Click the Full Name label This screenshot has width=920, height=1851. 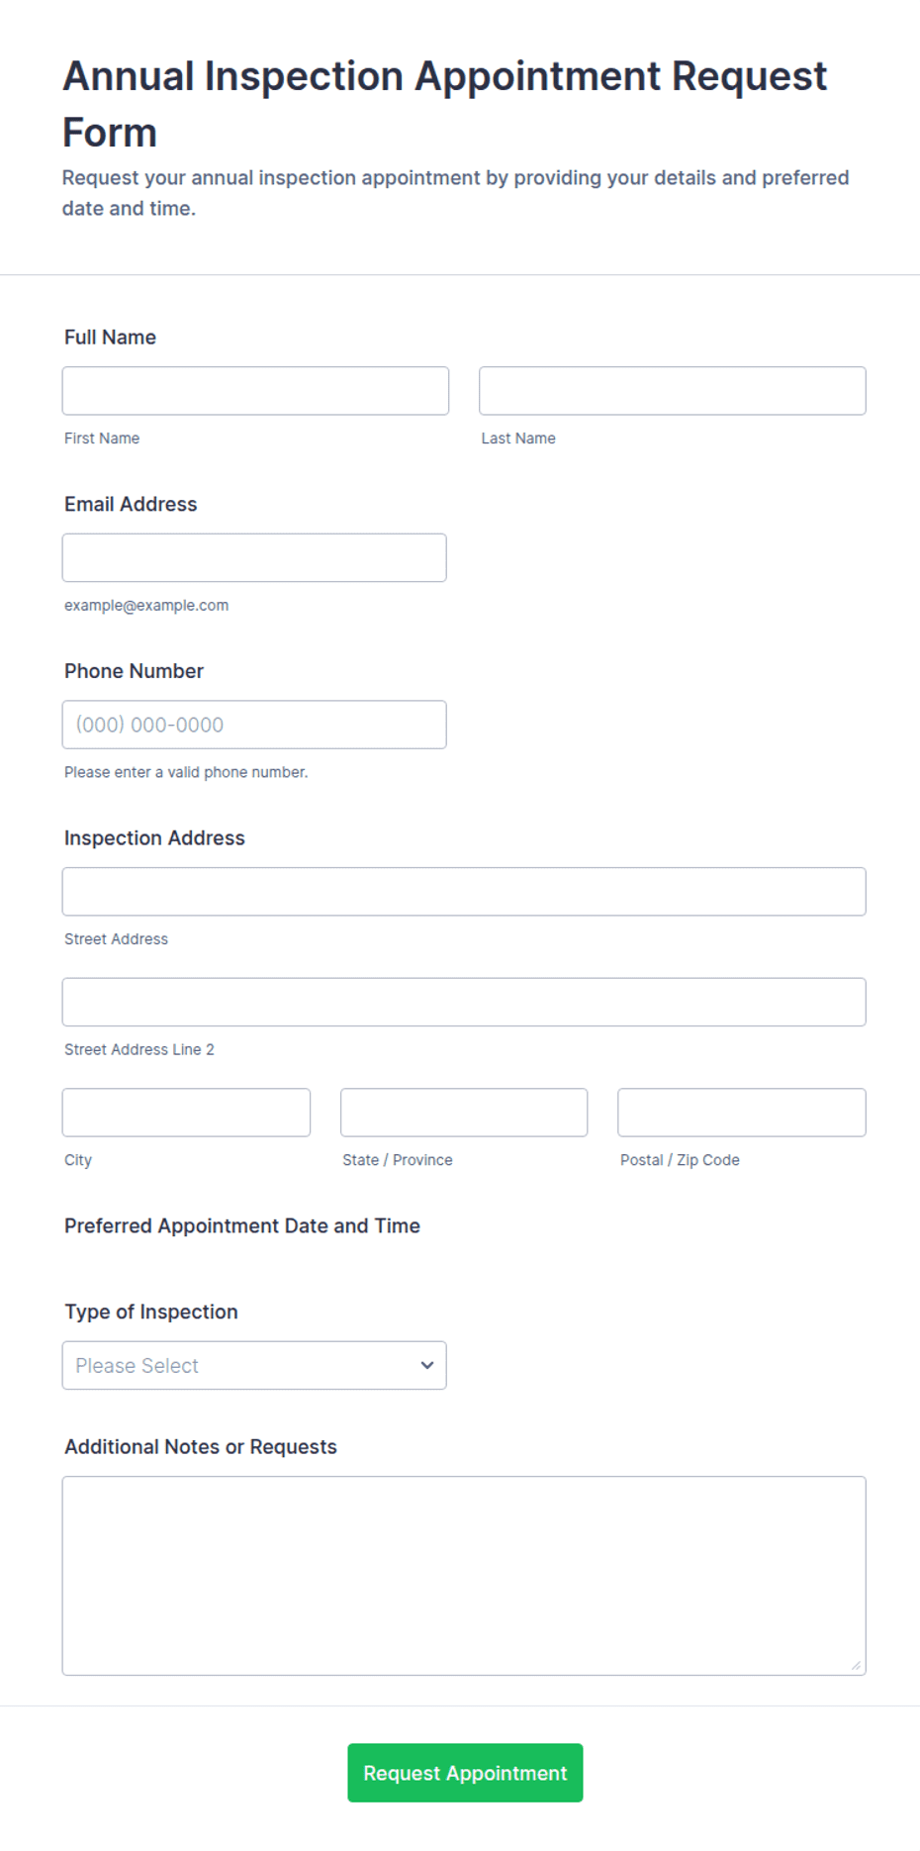tap(110, 337)
